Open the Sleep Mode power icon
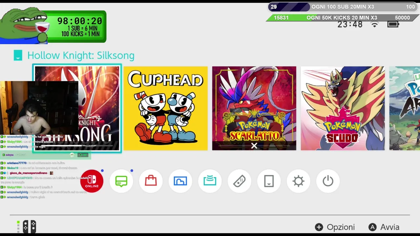The width and height of the screenshot is (420, 236). 328,181
